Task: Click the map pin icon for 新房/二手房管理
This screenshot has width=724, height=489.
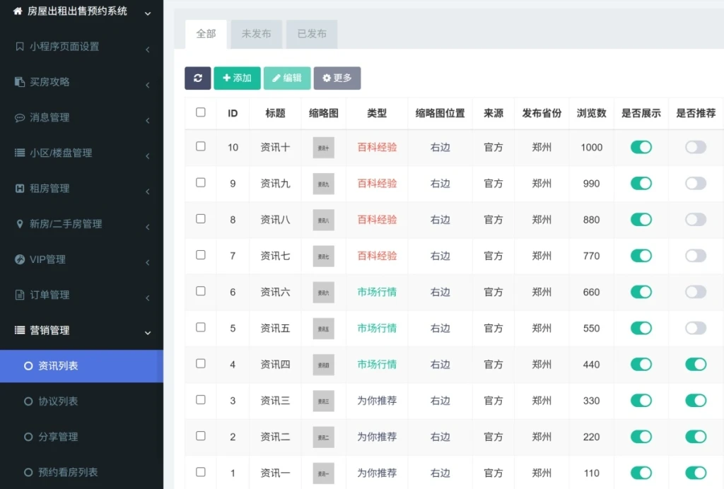Action: (20, 224)
